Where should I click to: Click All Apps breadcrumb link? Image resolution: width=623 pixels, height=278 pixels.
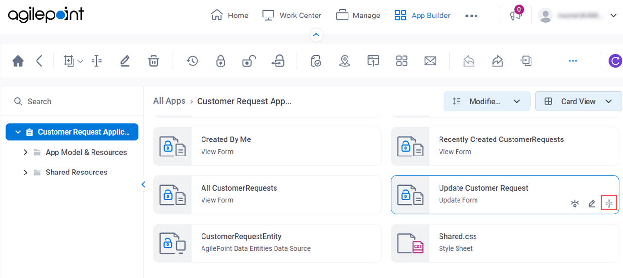click(x=169, y=101)
